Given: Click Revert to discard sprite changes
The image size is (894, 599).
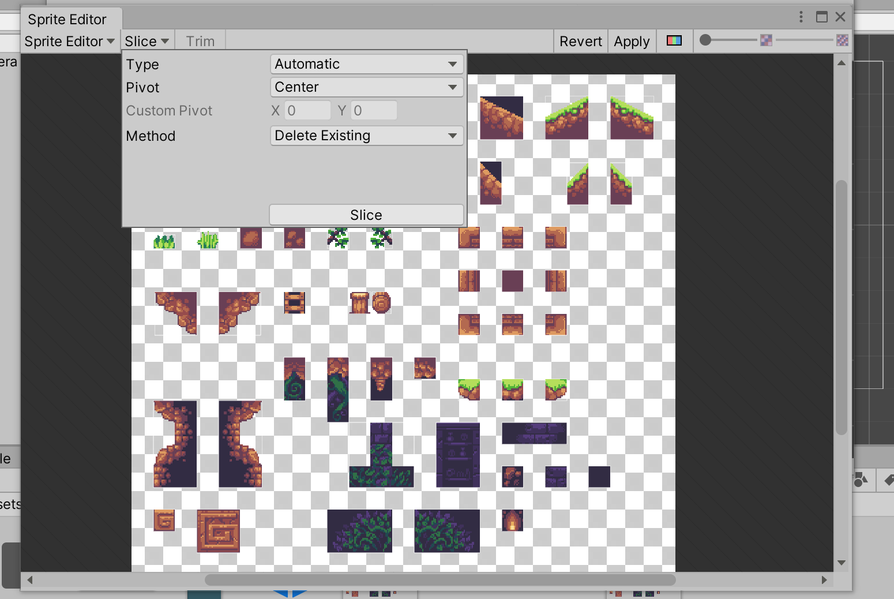Looking at the screenshot, I should point(581,41).
